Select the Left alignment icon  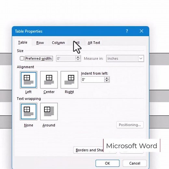(x=29, y=80)
